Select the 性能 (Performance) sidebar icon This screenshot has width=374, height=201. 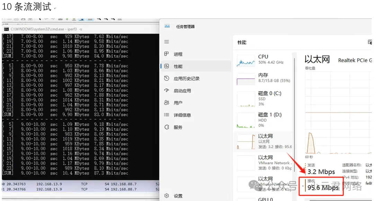coord(167,66)
